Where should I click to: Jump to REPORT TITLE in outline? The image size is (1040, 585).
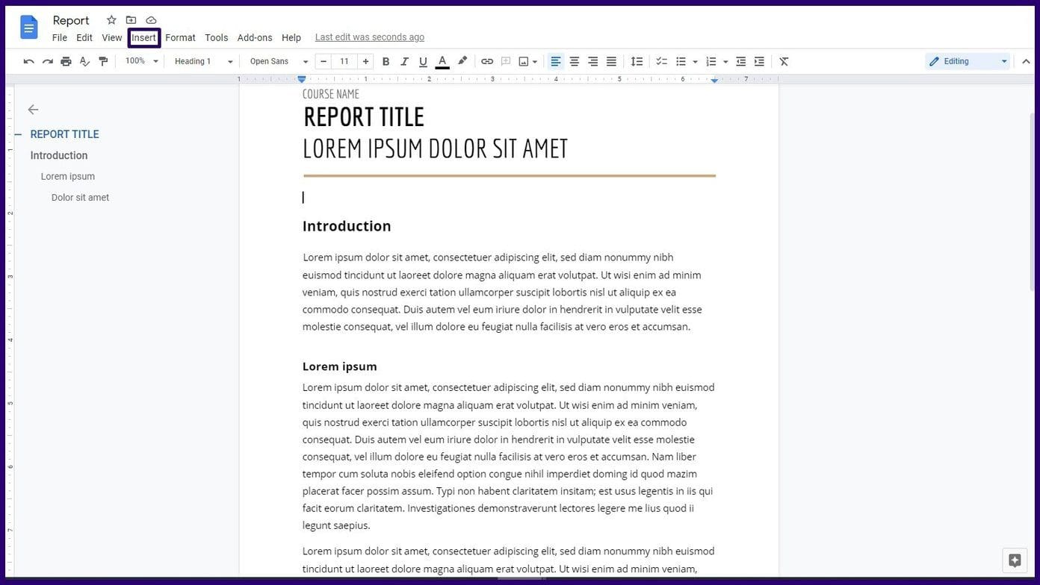(x=64, y=134)
